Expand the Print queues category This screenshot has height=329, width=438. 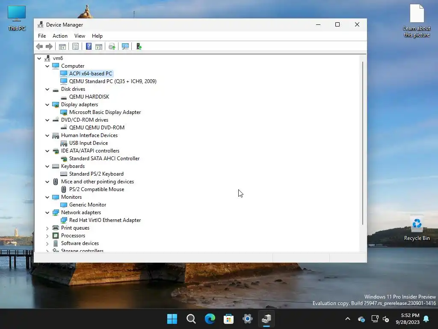[x=47, y=228]
